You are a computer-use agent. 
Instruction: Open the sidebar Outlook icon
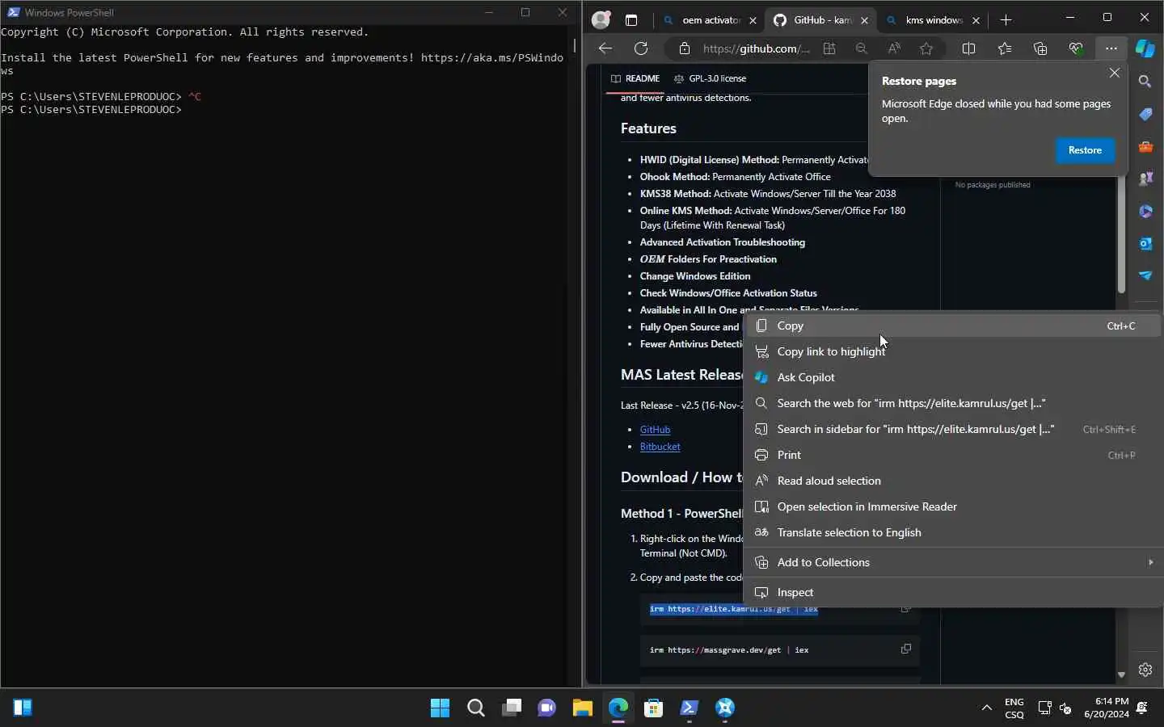coord(1145,243)
